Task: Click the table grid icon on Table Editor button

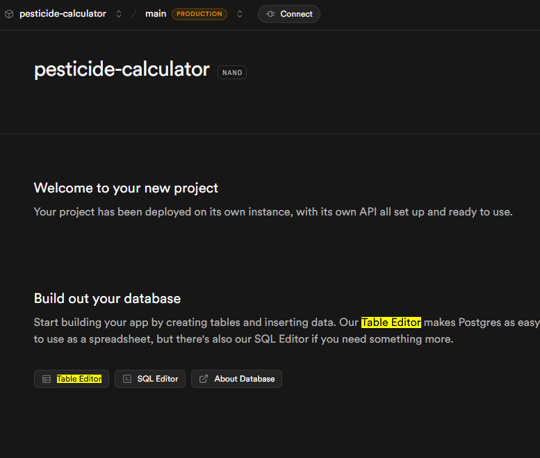Action: coord(47,379)
